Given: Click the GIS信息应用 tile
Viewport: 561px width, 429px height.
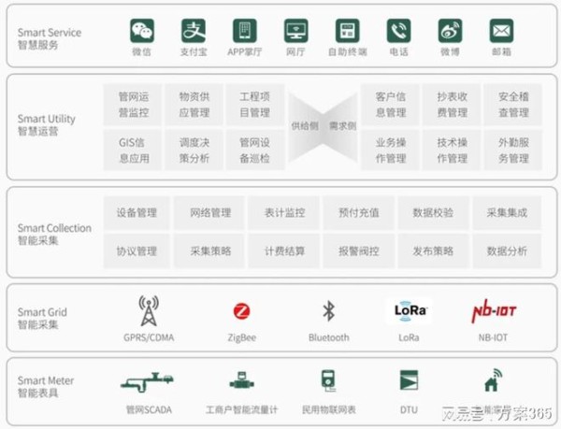Looking at the screenshot, I should (133, 150).
